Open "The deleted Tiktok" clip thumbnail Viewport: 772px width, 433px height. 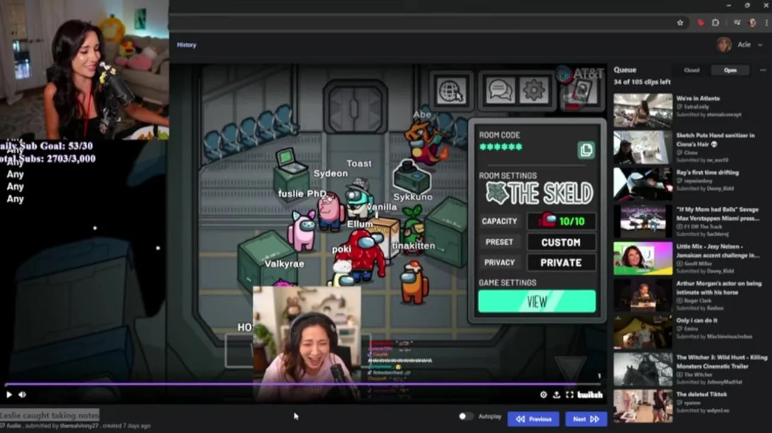tap(643, 406)
